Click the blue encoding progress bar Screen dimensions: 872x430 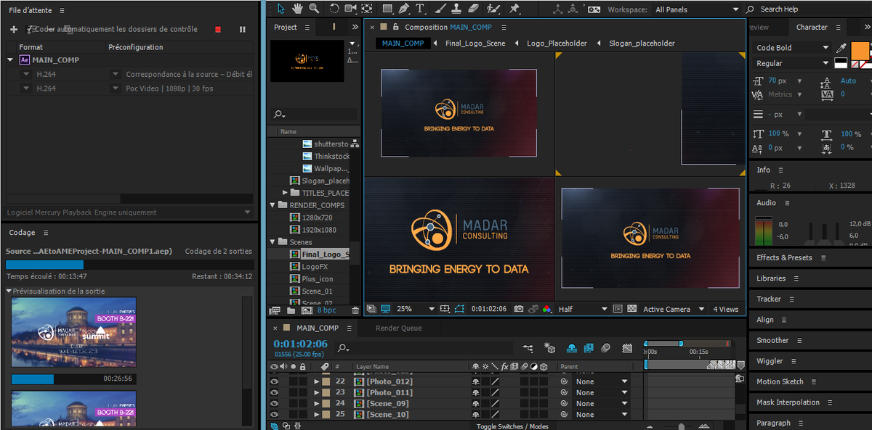pos(44,265)
